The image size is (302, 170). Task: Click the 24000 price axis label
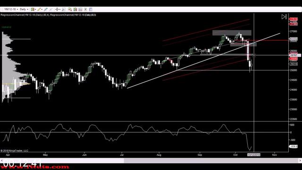pyautogui.click(x=294, y=90)
